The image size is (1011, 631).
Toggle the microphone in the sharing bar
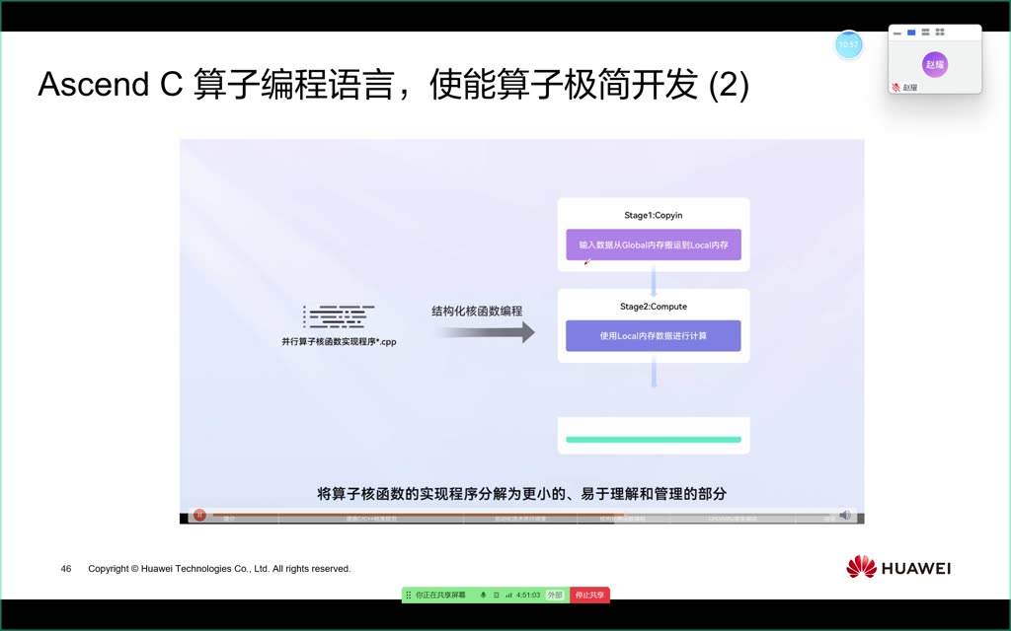pyautogui.click(x=483, y=595)
